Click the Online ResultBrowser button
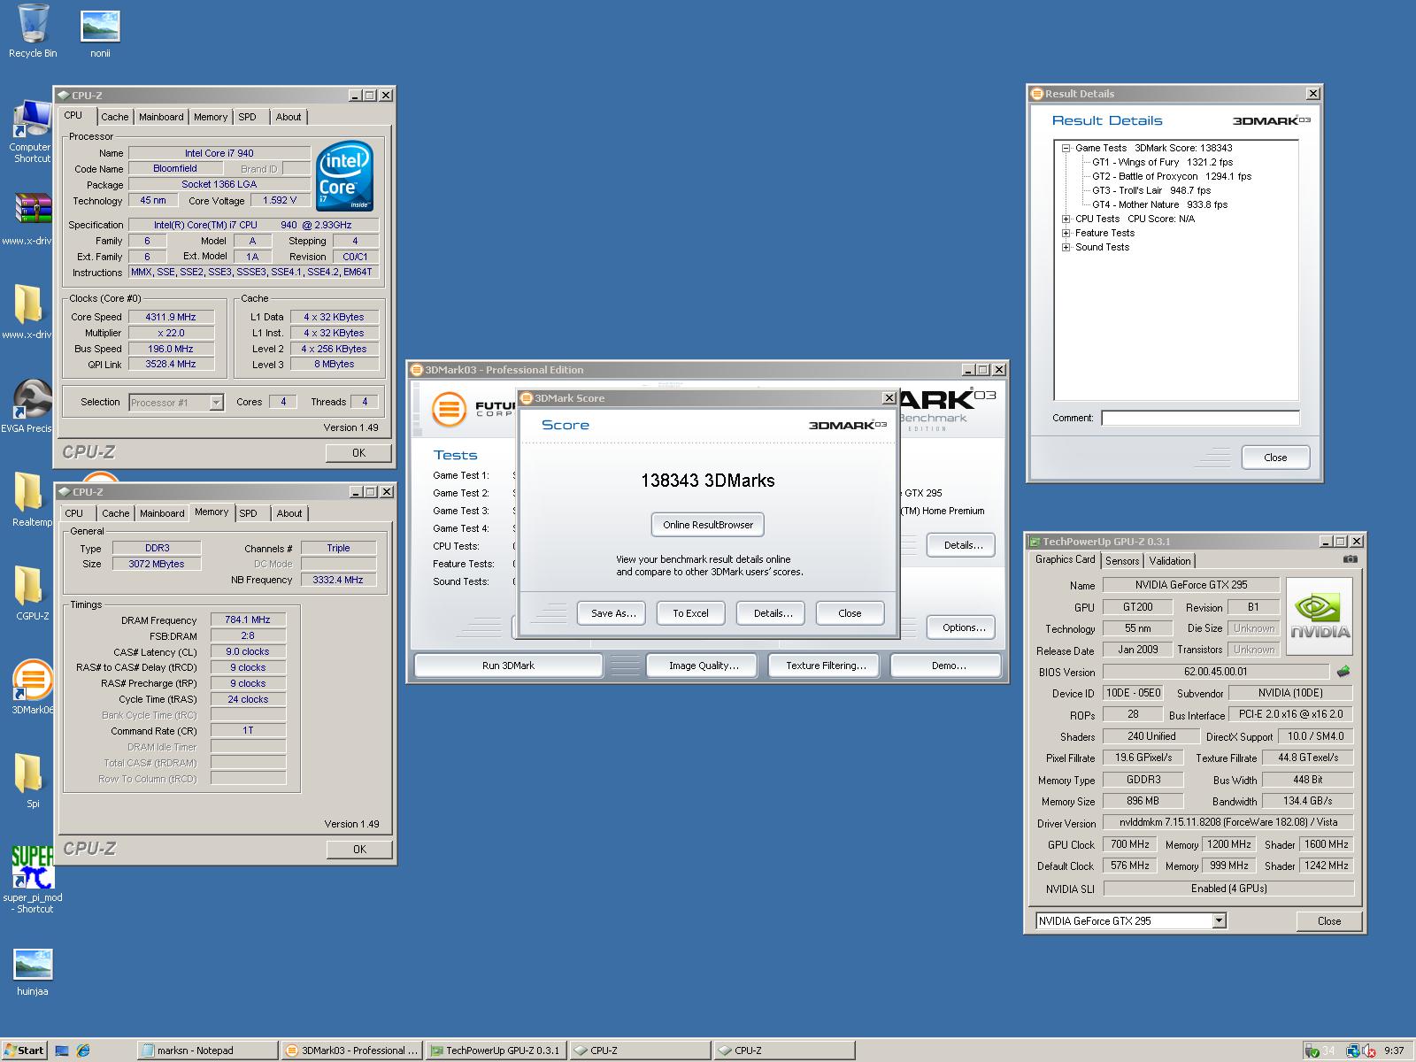The height and width of the screenshot is (1062, 1416). [708, 525]
